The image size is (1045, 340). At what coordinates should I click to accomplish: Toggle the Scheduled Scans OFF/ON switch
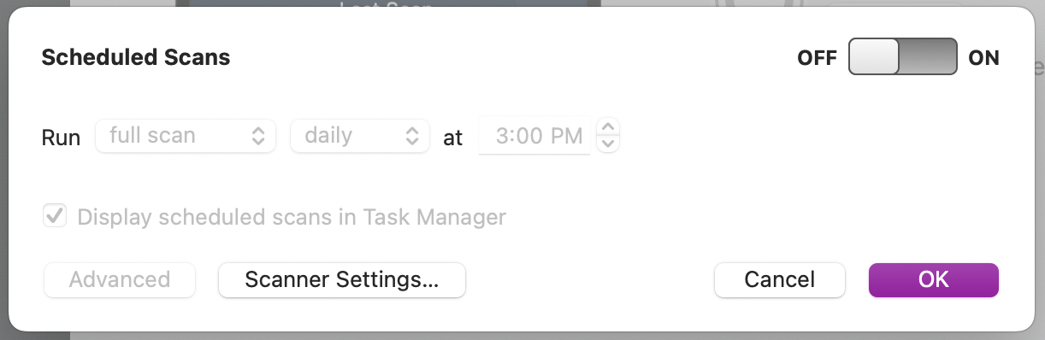point(902,57)
